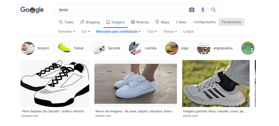Switch to the Todas tab

point(66,22)
